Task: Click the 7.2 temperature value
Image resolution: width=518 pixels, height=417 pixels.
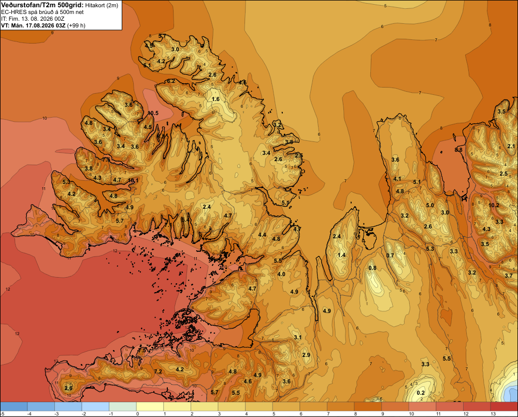Action: click(158, 371)
